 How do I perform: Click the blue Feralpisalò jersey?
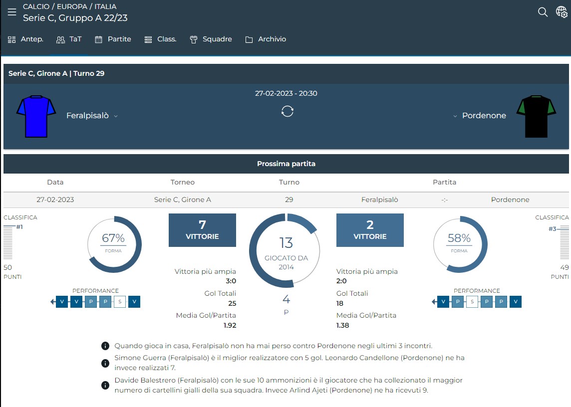pyautogui.click(x=36, y=117)
